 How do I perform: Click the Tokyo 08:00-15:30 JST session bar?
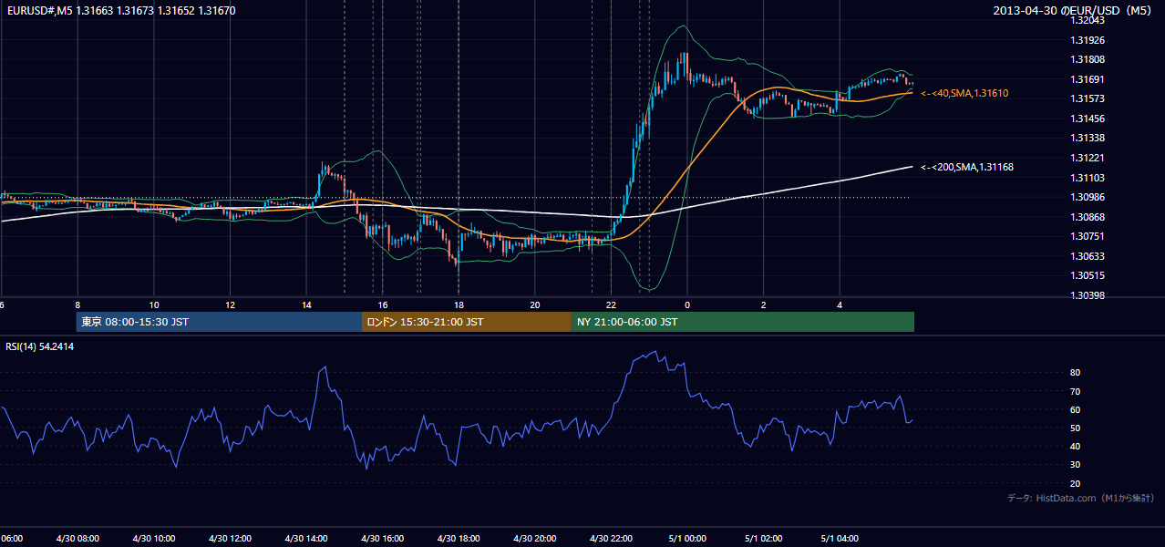(219, 322)
